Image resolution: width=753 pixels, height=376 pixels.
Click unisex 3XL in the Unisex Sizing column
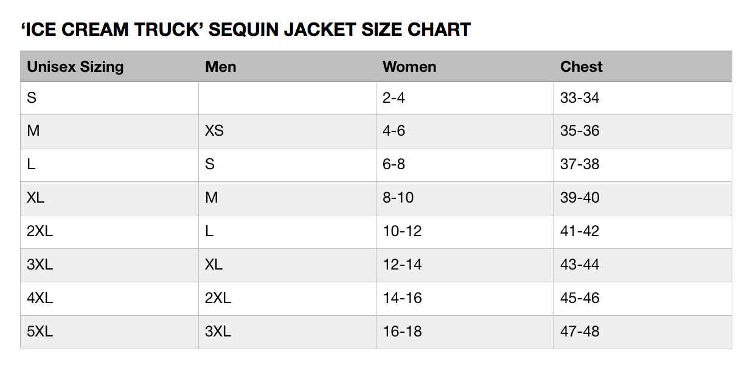click(x=40, y=265)
